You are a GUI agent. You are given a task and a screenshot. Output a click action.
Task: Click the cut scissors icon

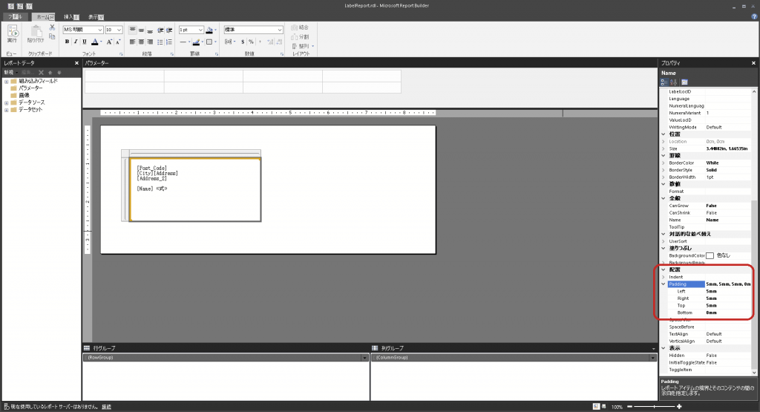(52, 27)
